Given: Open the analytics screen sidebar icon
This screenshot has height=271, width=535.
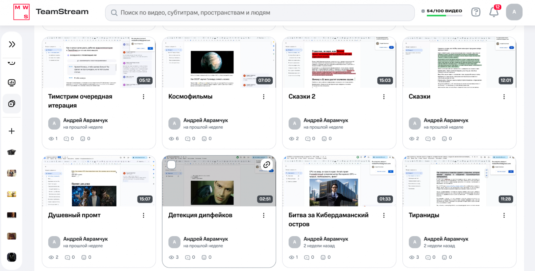Looking at the screenshot, I should pos(12,82).
